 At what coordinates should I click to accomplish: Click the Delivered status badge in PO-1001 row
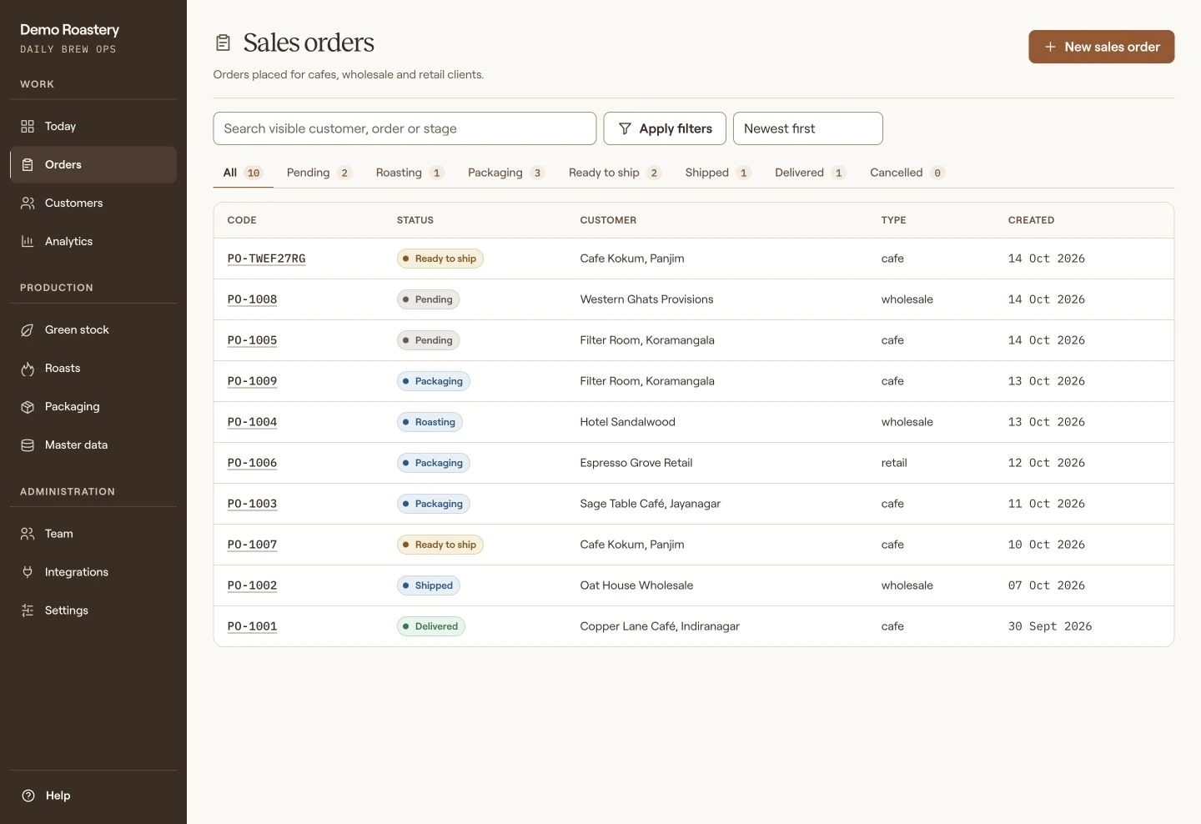coord(431,626)
